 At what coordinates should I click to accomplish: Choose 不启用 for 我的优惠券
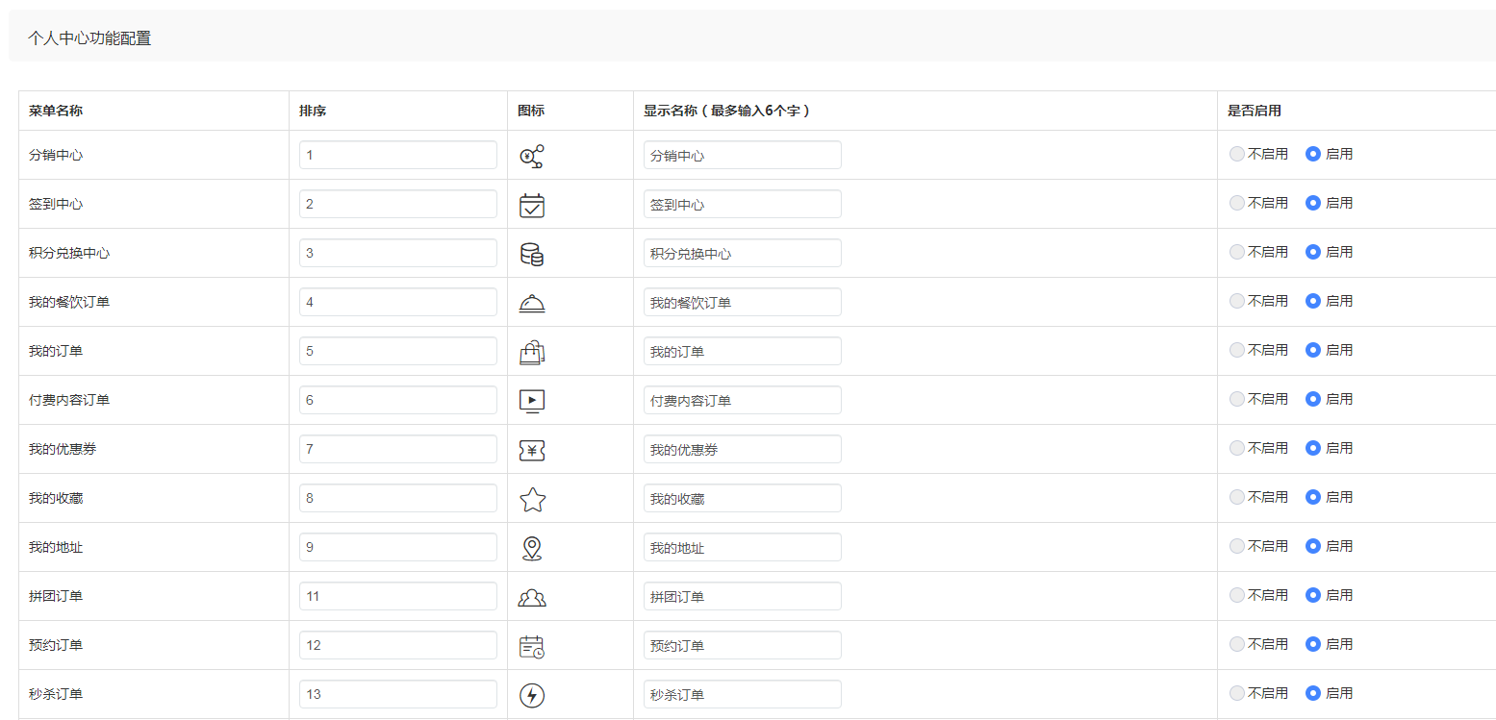click(x=1237, y=448)
